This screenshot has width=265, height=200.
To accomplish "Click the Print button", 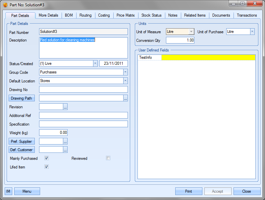I will coord(188,191).
